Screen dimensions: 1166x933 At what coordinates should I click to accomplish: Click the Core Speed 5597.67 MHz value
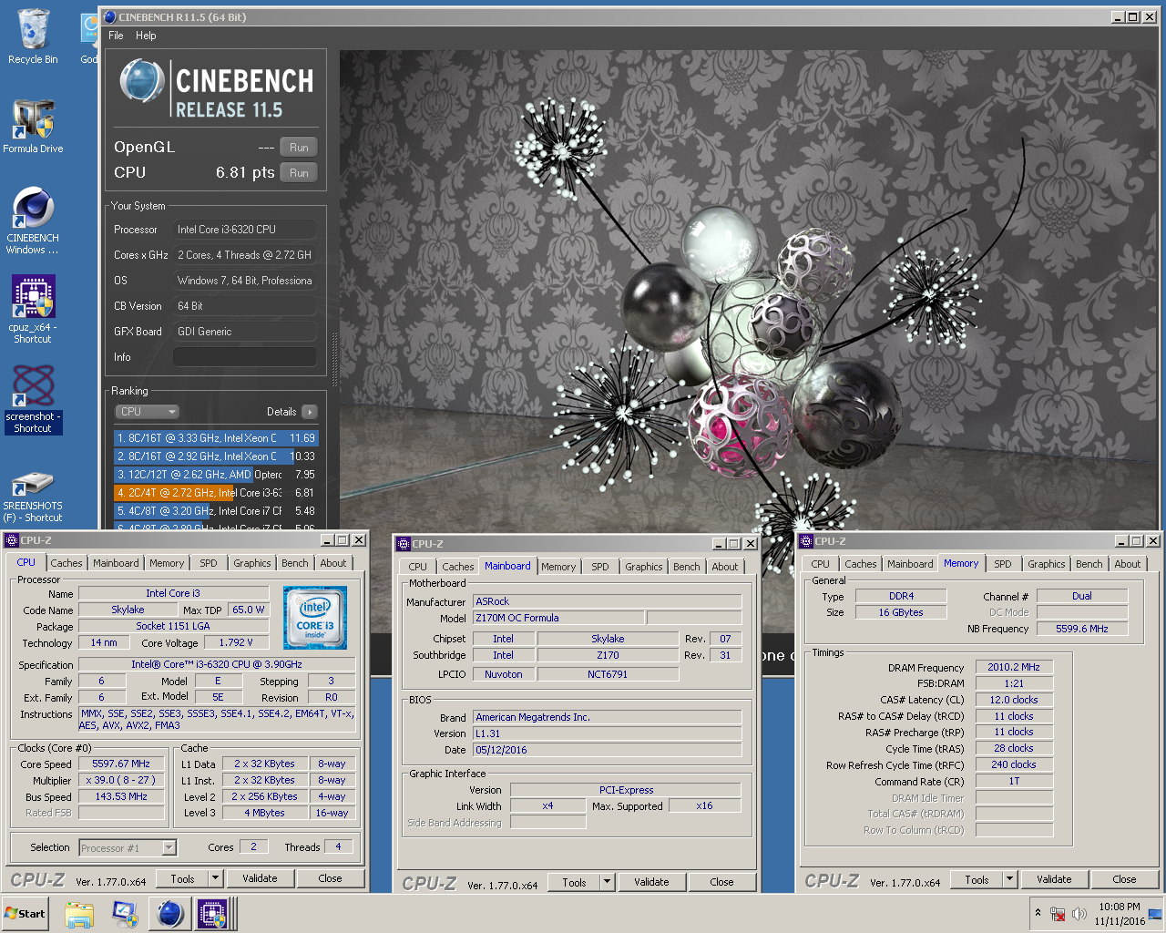tap(121, 764)
